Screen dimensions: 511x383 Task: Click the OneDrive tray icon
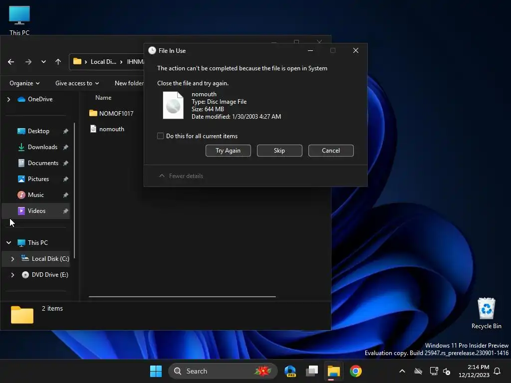[x=418, y=371]
